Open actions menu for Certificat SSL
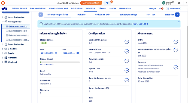The image size is (188, 103). 127,51
